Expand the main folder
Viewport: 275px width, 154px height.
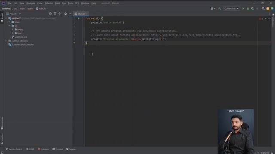[x=12, y=30]
